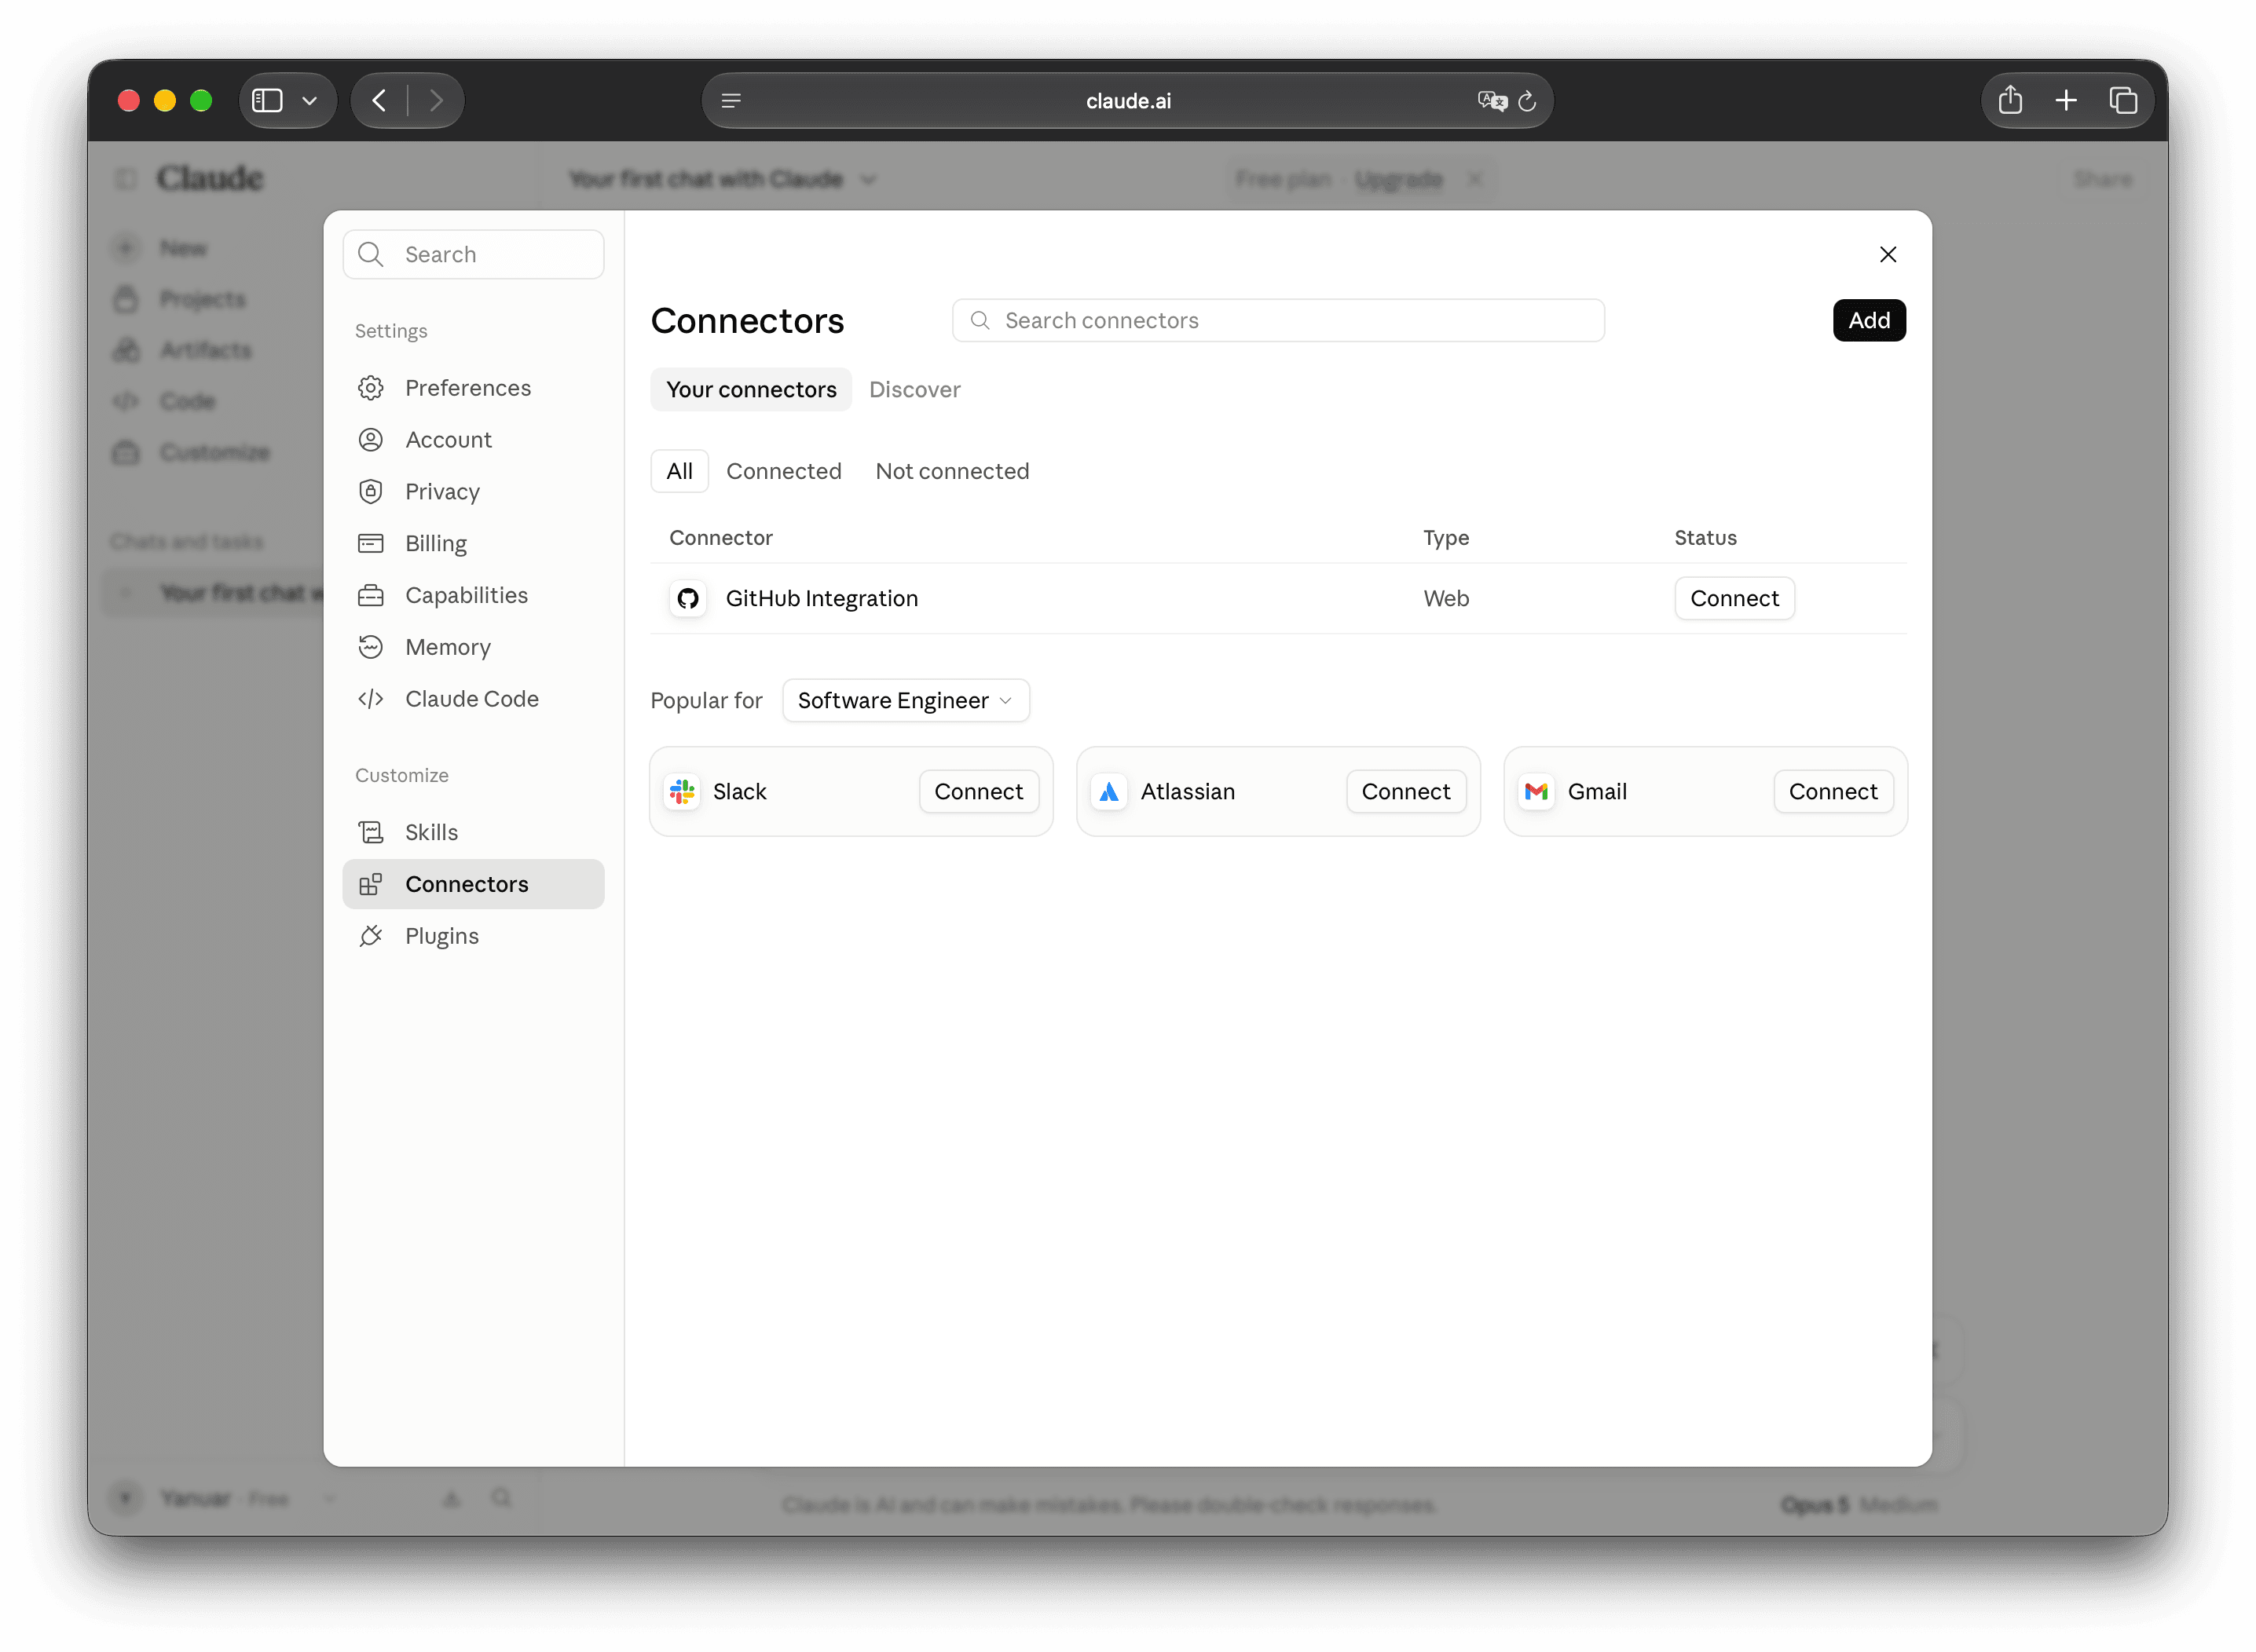Image resolution: width=2256 pixels, height=1652 pixels.
Task: Open Plugins section
Action: tap(472, 936)
